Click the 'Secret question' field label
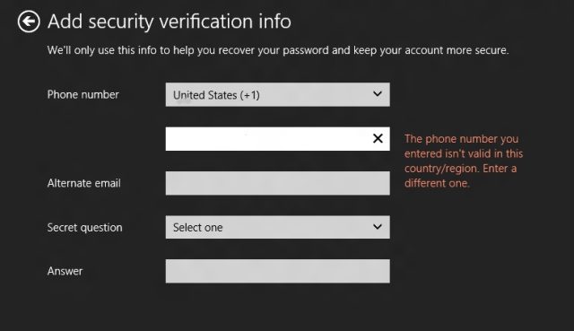 (x=84, y=227)
